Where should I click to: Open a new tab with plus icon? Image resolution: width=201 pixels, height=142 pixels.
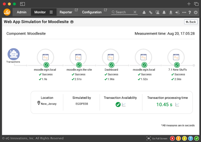tap(189, 4)
